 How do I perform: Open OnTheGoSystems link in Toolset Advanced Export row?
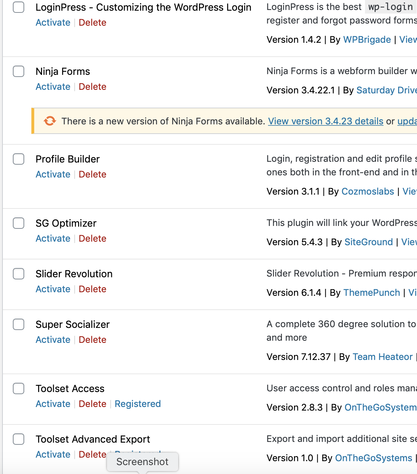[374, 458]
